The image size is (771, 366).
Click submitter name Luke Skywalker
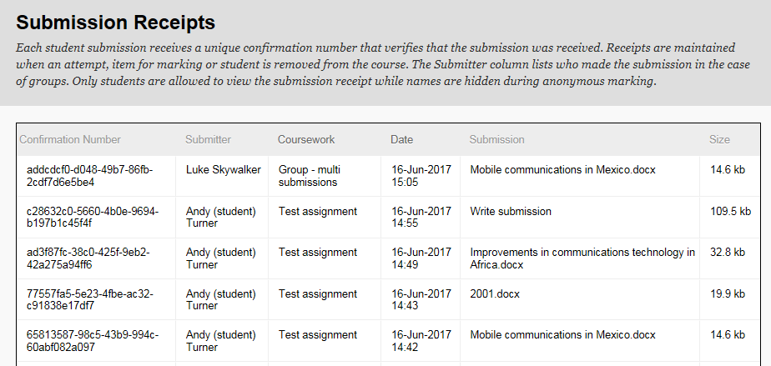click(x=223, y=170)
